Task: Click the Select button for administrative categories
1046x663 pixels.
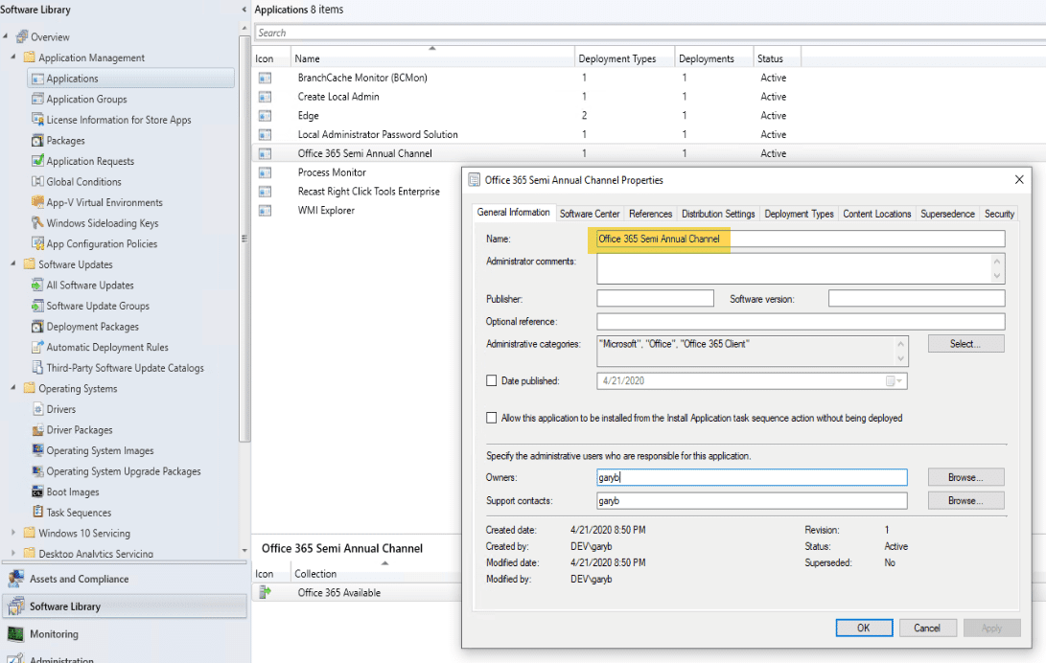Action: 965,343
